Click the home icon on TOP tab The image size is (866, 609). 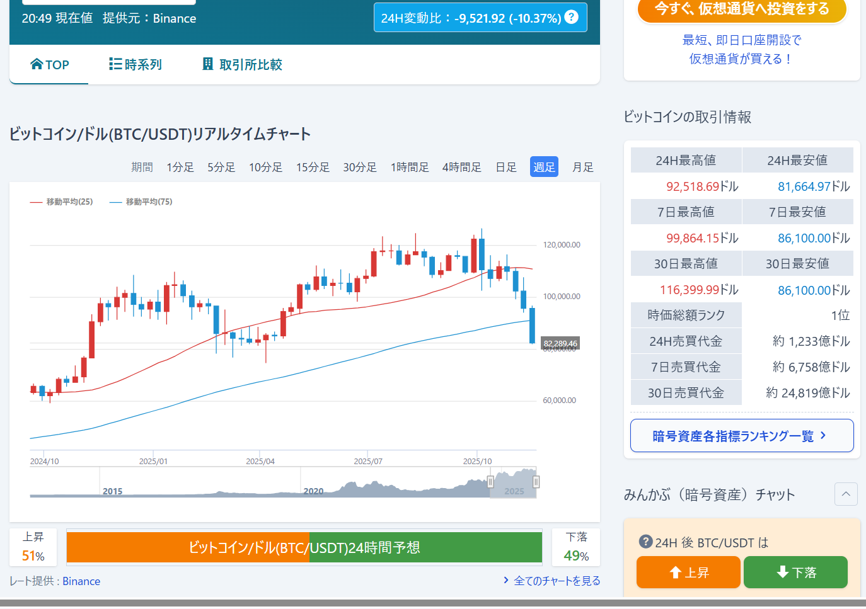click(x=37, y=64)
